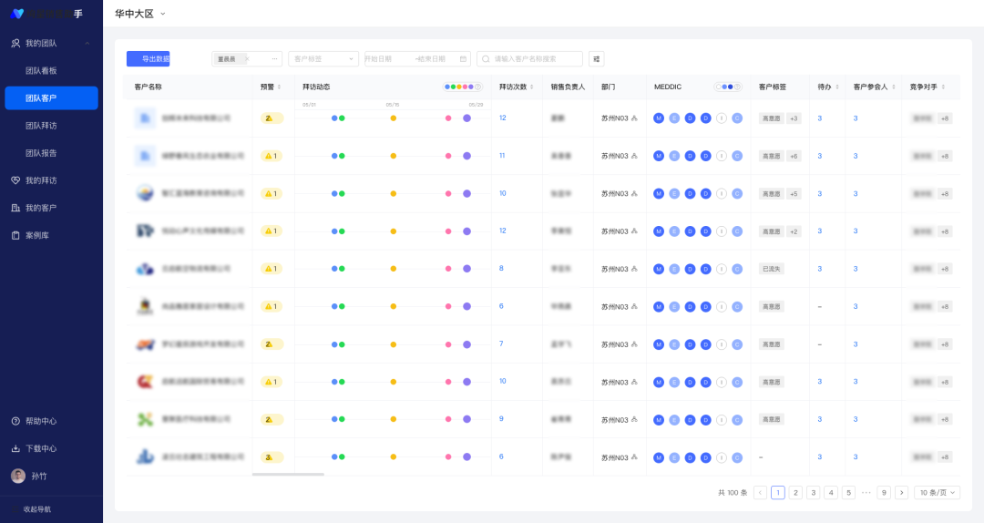Go to page 3 in pagination
Screen dimensions: 984x523
coord(813,492)
